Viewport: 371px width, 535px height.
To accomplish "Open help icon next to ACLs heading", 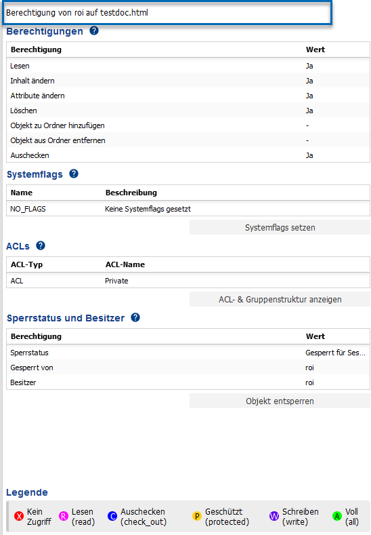I will point(41,245).
